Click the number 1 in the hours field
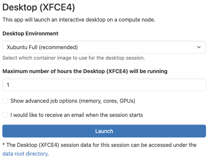The width and height of the screenshot is (209, 160). tap(8, 85)
